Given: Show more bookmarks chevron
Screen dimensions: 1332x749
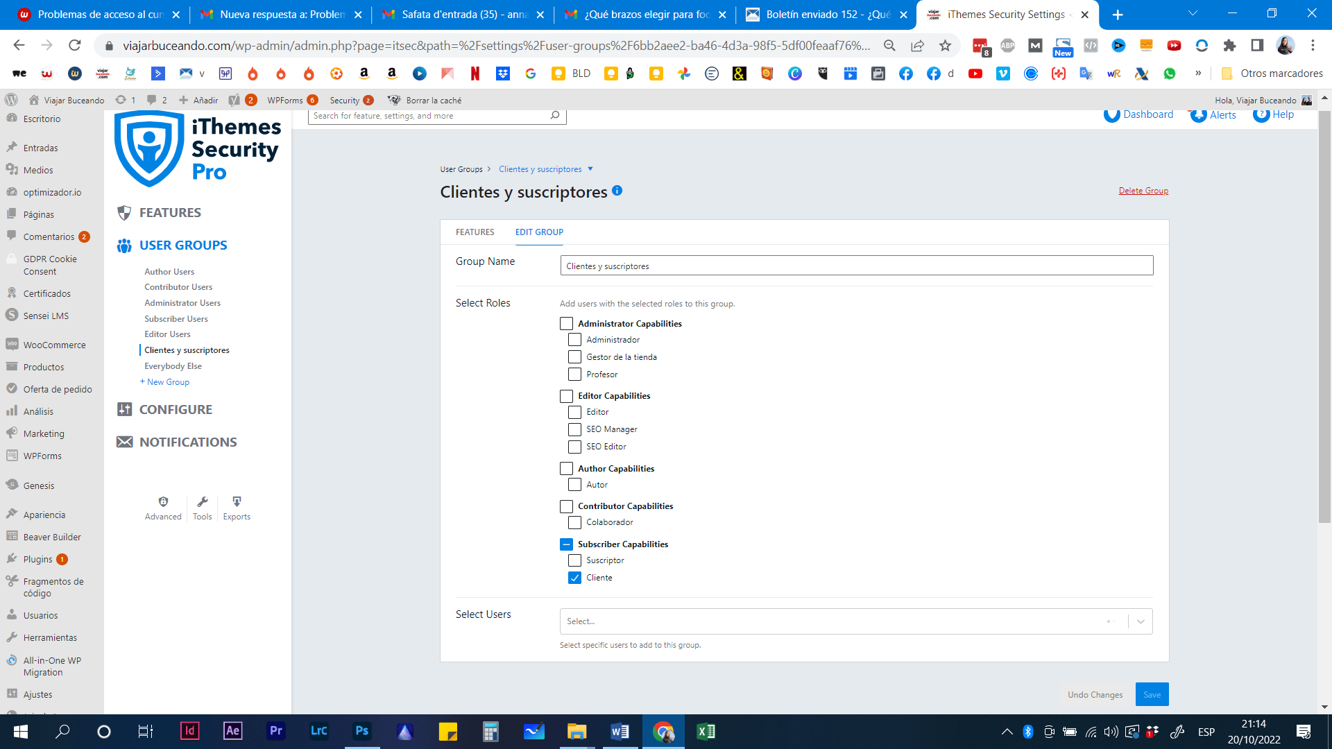Looking at the screenshot, I should [x=1198, y=74].
